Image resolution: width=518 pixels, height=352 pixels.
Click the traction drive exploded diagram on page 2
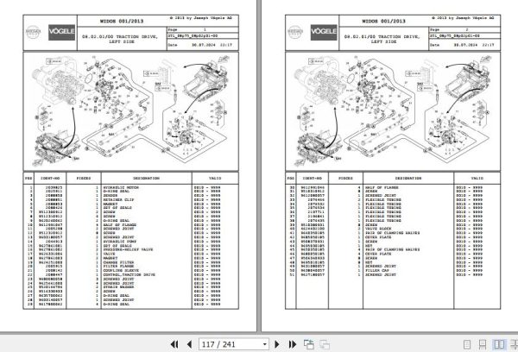point(393,111)
